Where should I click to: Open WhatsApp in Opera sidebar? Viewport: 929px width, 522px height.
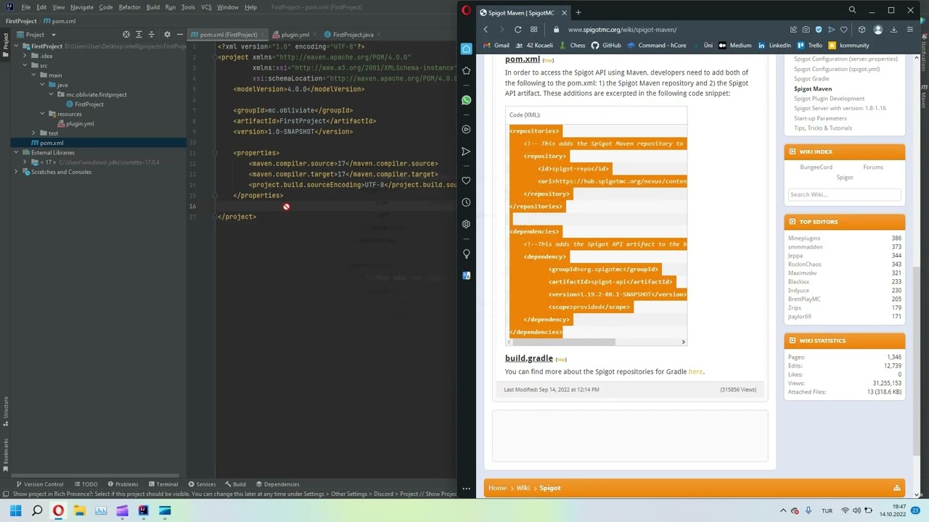click(x=466, y=100)
